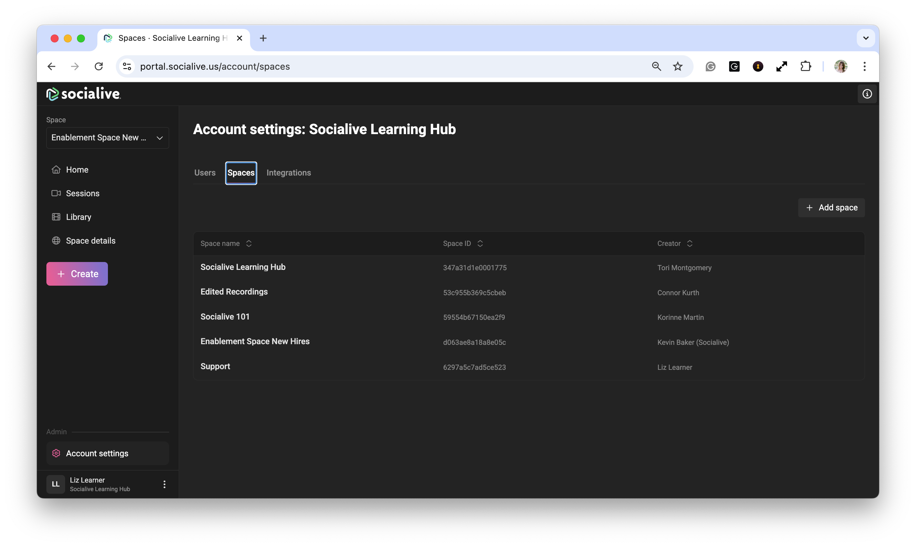Screen dimensions: 916x547
Task: Sort table by Space name
Action: click(249, 243)
